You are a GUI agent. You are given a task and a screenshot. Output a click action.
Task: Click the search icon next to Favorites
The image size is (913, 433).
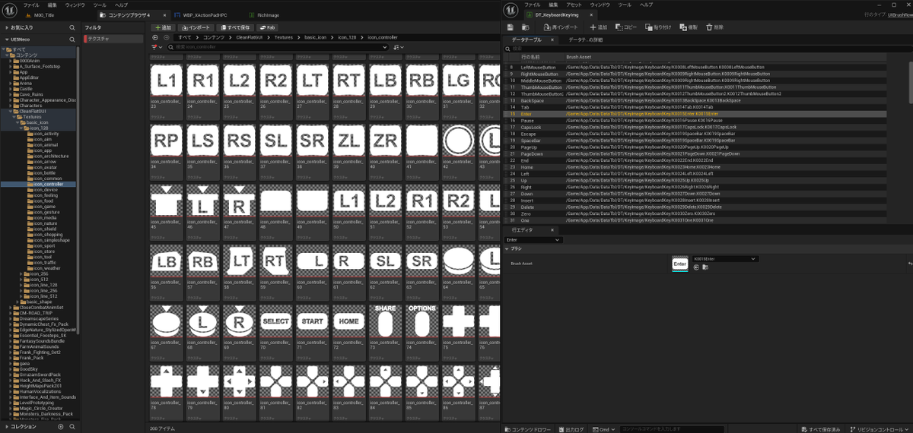[73, 27]
